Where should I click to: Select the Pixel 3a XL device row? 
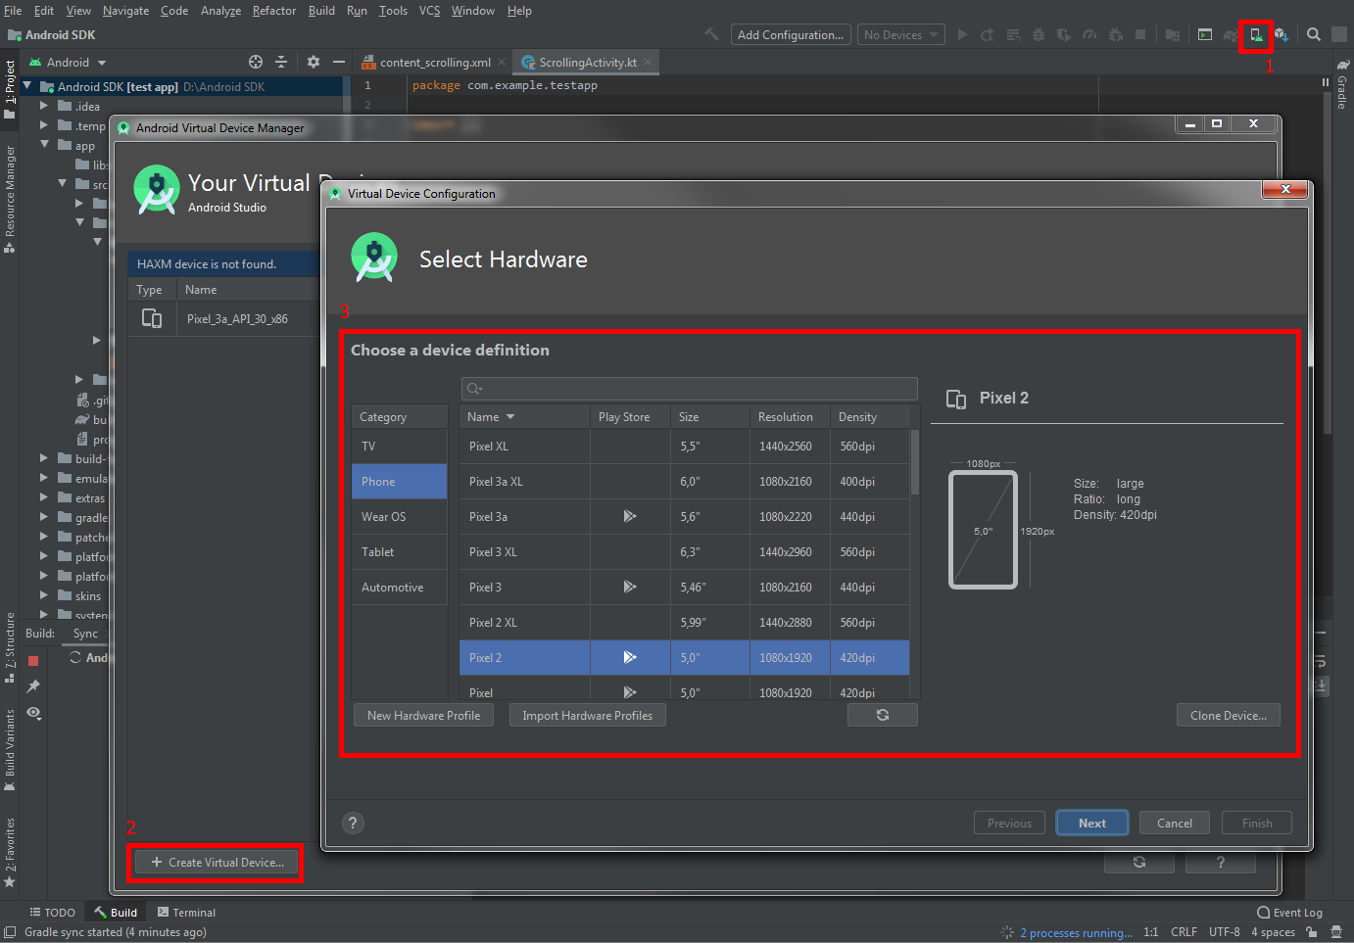684,482
